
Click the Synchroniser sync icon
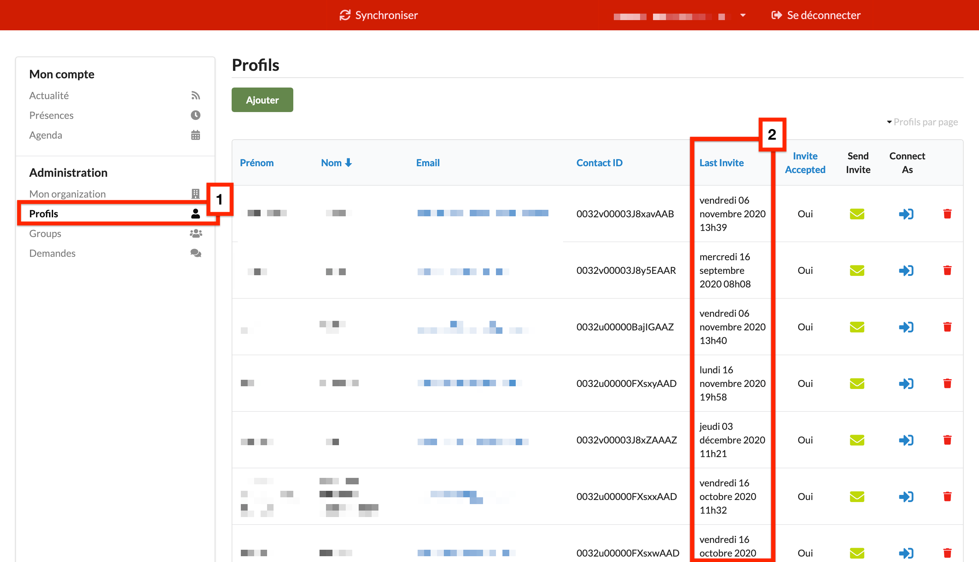[345, 15]
